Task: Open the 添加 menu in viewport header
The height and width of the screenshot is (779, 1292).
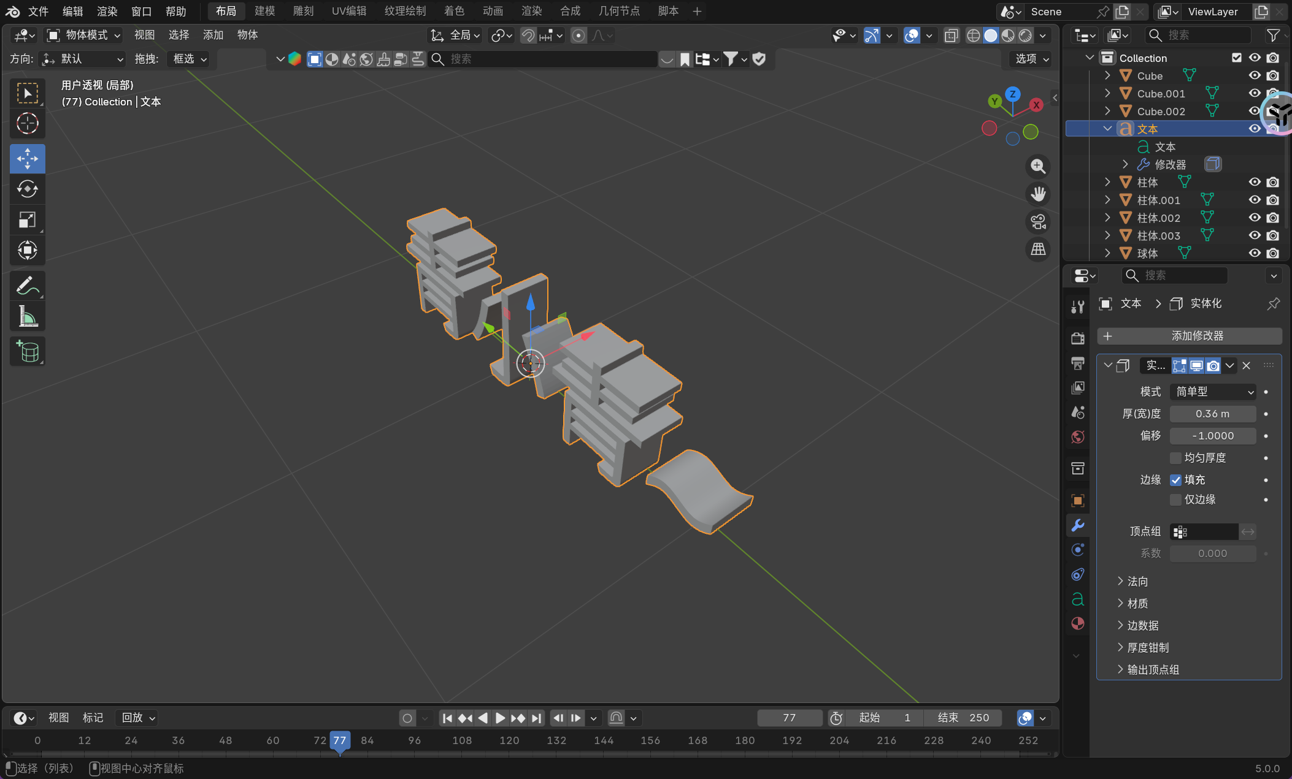Action: click(x=213, y=35)
